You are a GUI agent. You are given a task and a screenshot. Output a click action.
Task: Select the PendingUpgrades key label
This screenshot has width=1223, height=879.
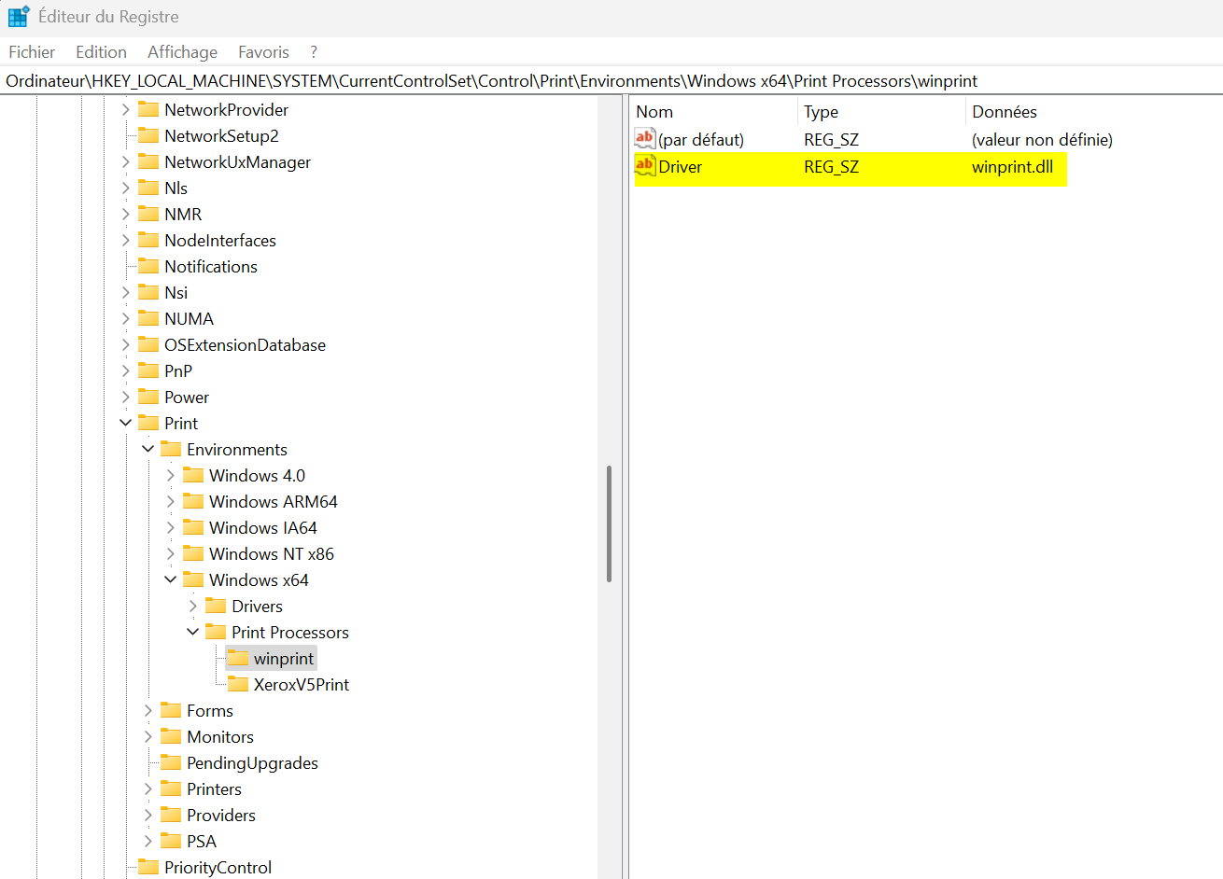click(x=252, y=763)
